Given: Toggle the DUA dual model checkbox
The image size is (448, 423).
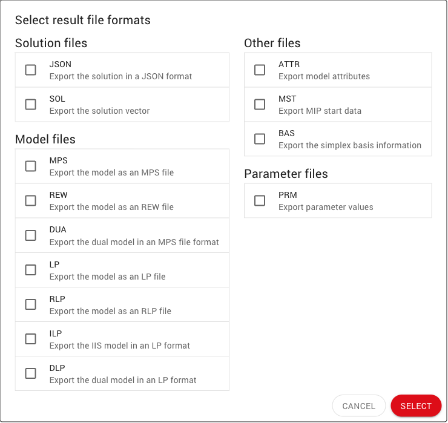Looking at the screenshot, I should 31,235.
